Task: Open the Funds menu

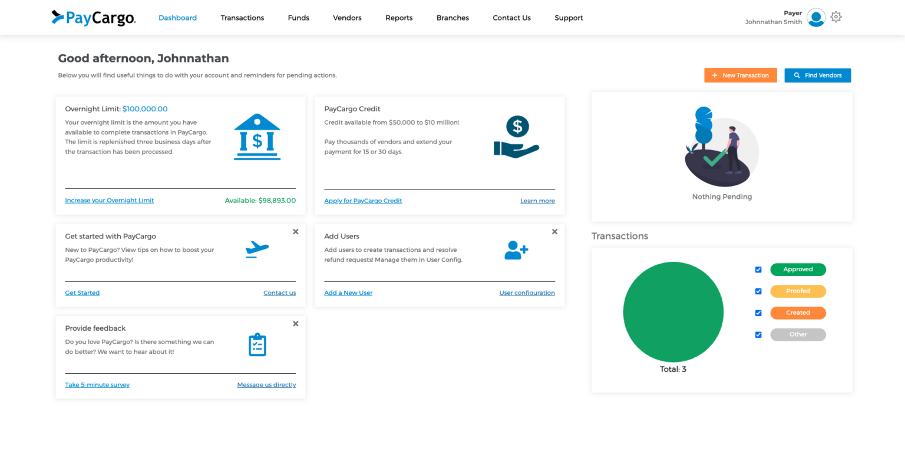Action: click(x=298, y=18)
